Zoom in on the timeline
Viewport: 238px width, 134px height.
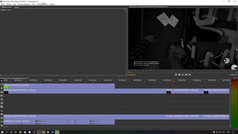click(x=1, y=114)
